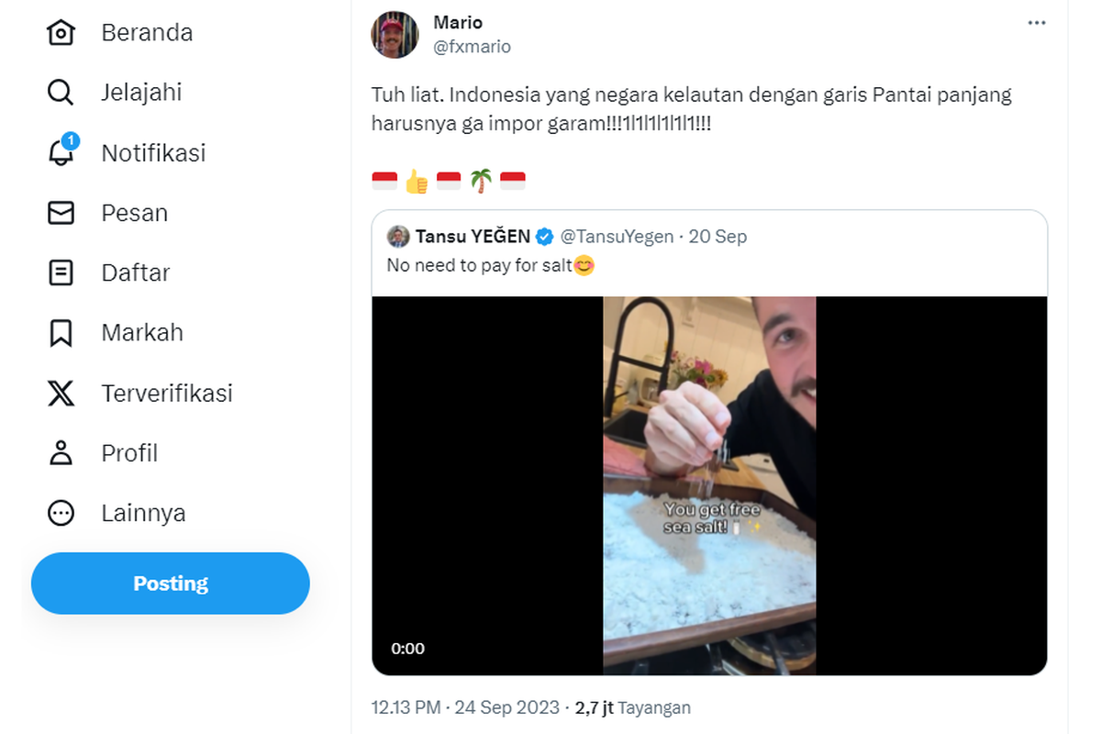Click the blue Posting button
1101x734 pixels.
(x=171, y=584)
